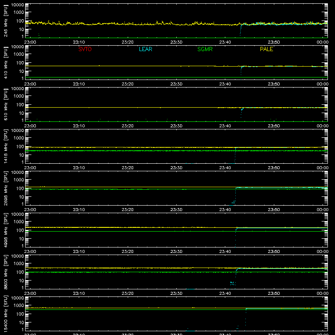Select the 2695 MHz [SFU] axis title

[5, 188]
